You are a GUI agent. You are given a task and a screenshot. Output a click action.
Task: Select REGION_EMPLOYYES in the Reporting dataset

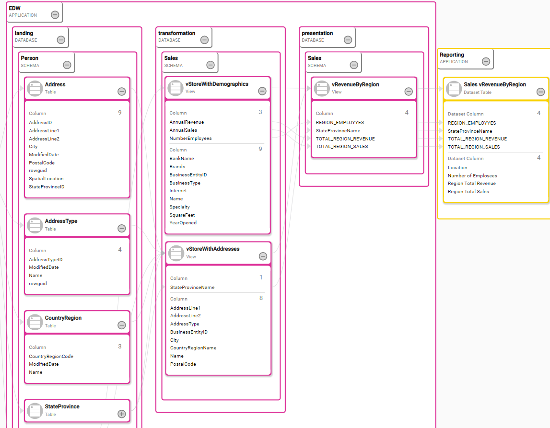pos(472,123)
